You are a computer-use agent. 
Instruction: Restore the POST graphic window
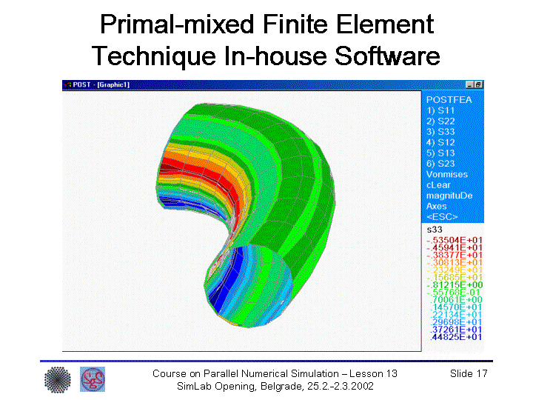point(478,85)
